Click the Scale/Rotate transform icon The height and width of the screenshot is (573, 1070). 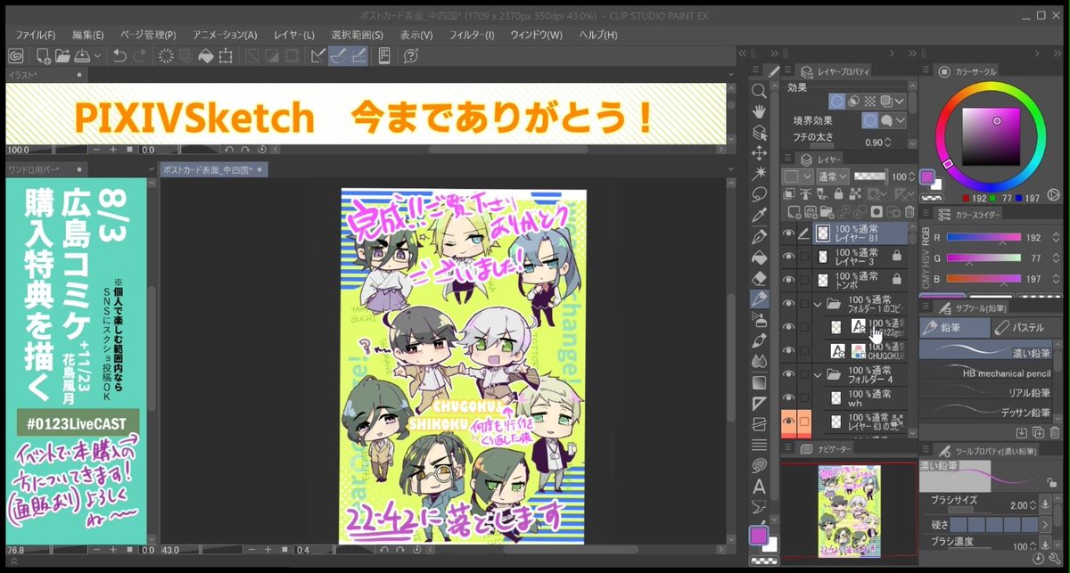[226, 56]
